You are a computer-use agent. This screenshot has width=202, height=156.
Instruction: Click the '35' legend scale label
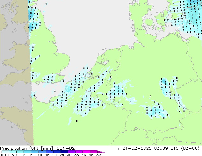click(x=76, y=155)
